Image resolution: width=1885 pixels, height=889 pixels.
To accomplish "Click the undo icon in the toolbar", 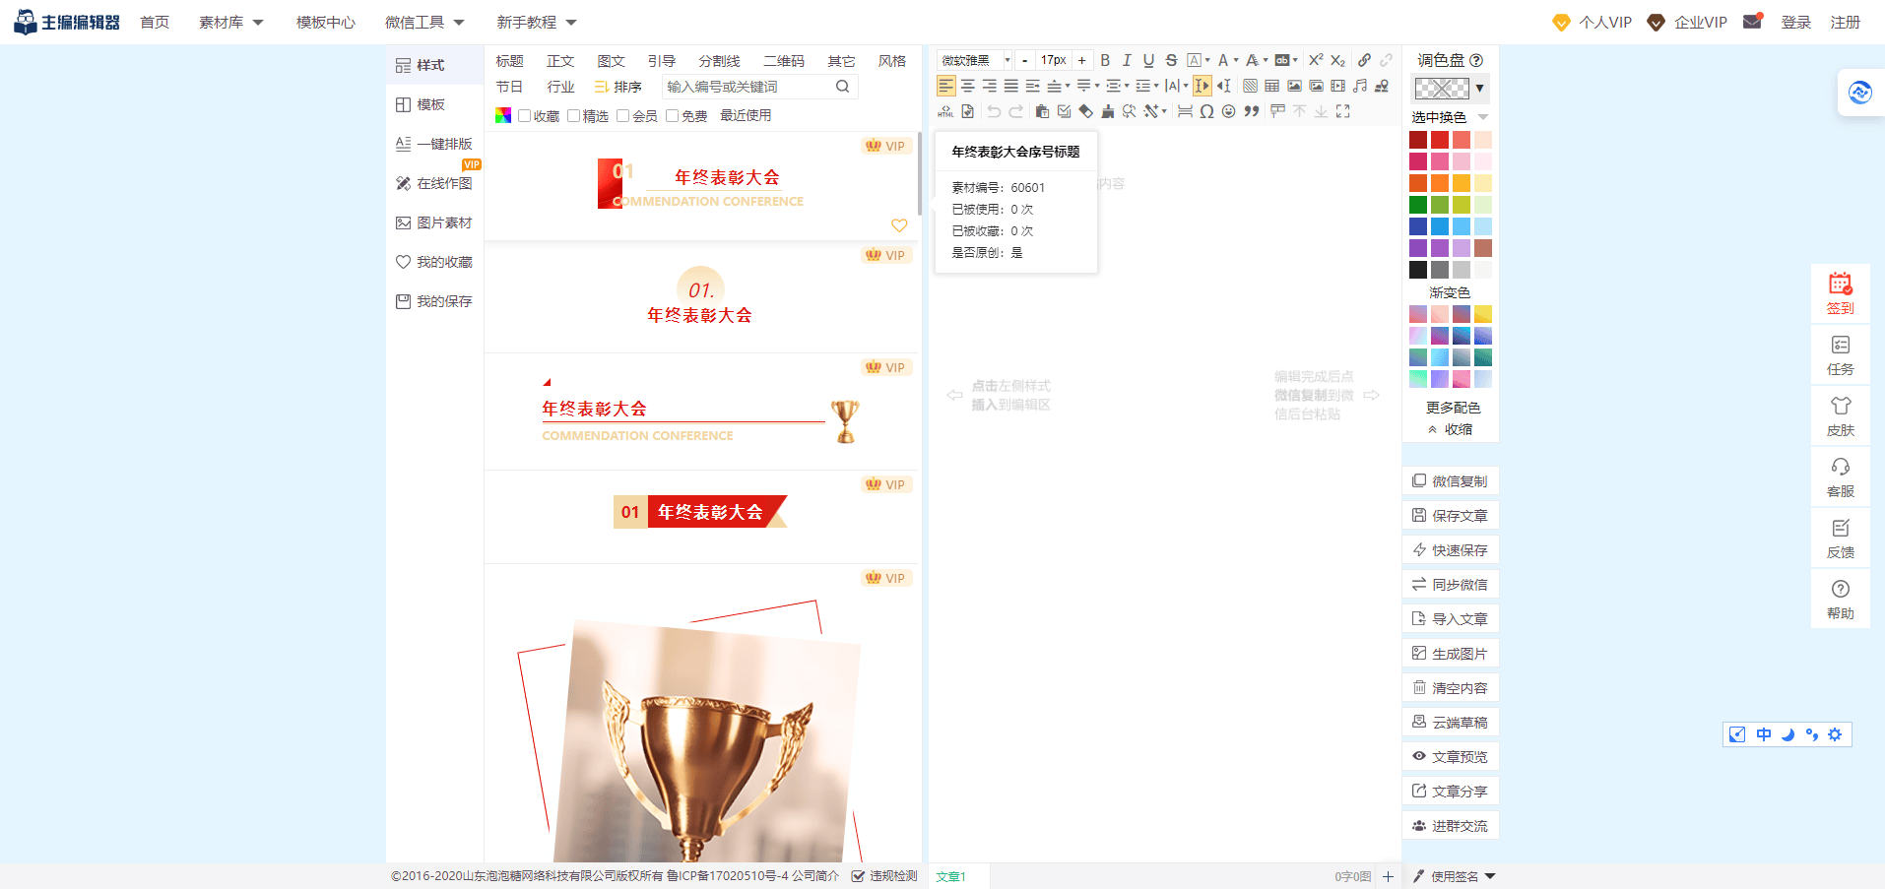I will tap(994, 111).
